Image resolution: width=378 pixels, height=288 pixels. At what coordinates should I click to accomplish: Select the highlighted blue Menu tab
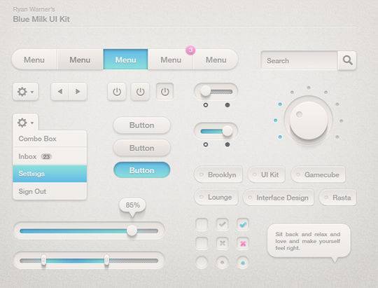tap(125, 60)
